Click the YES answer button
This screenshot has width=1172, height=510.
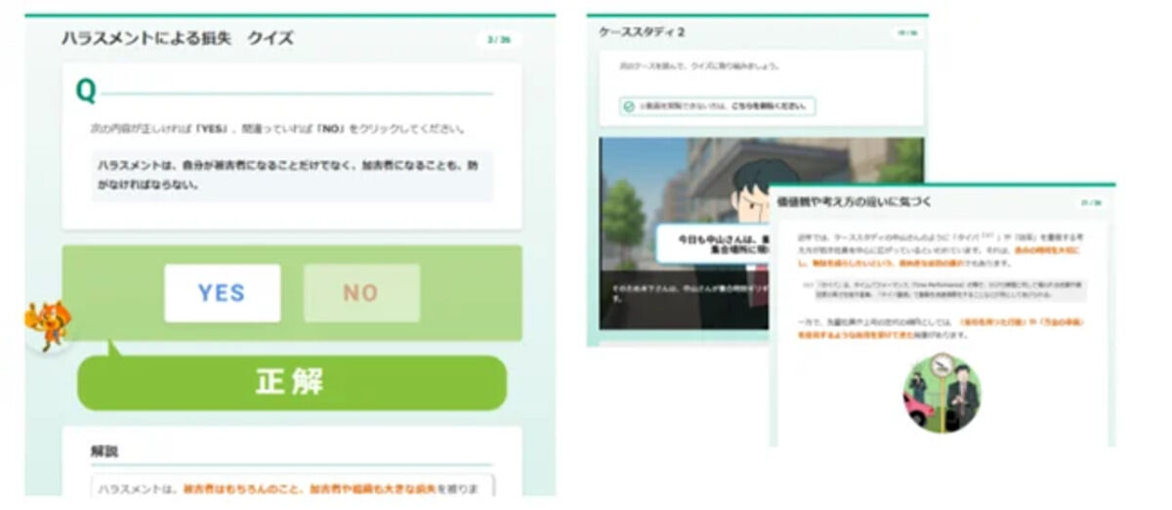click(222, 293)
